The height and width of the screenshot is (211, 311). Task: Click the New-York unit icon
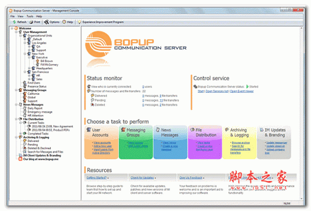(x=29, y=54)
